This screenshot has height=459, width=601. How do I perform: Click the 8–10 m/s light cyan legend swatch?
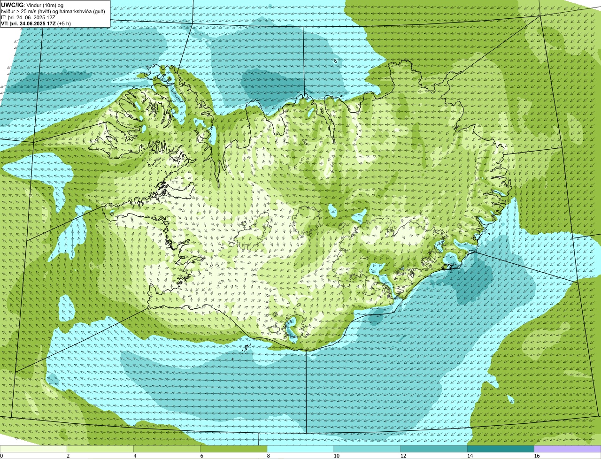[x=300, y=449]
